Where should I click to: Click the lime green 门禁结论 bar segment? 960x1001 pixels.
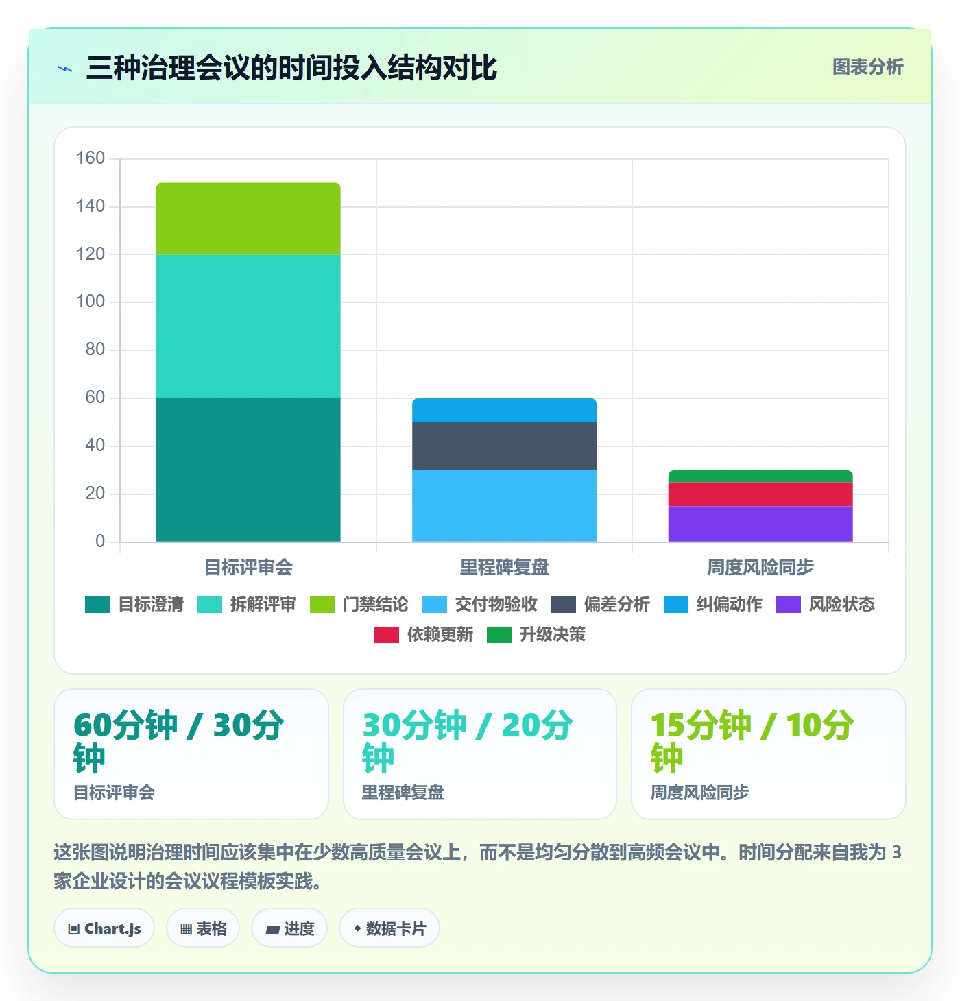(x=248, y=219)
